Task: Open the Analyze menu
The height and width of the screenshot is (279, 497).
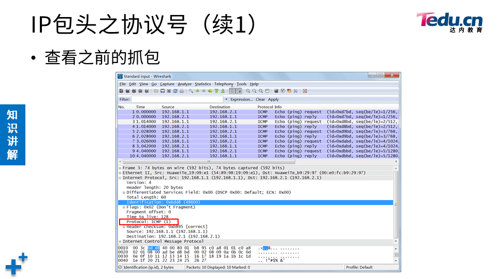Action: pos(184,84)
